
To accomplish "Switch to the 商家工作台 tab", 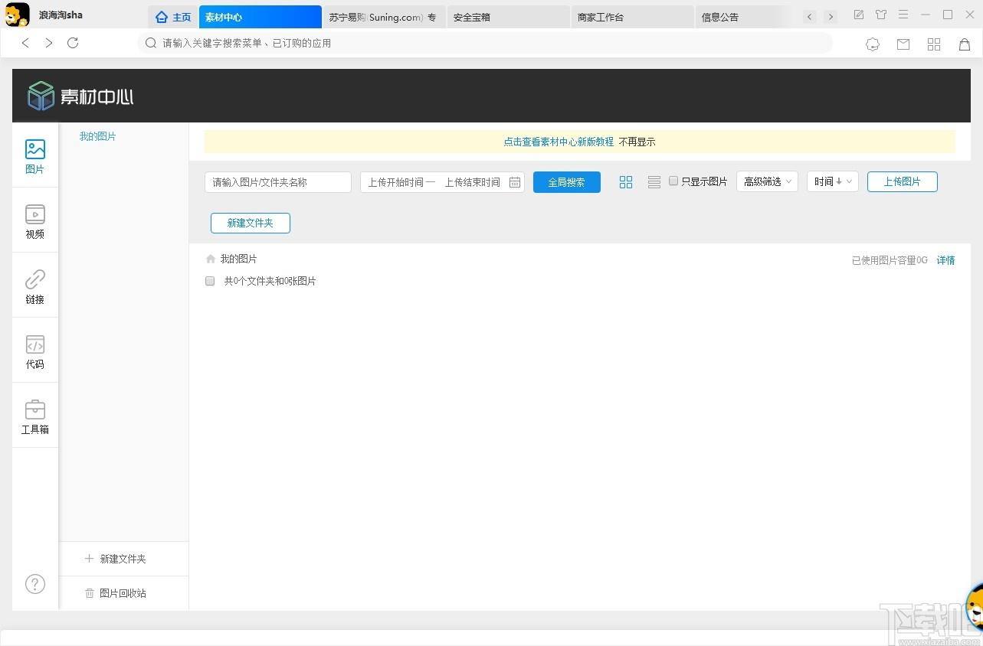I will click(632, 17).
